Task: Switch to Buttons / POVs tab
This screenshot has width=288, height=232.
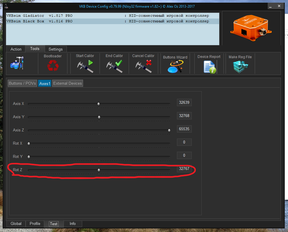Action: tap(22, 83)
